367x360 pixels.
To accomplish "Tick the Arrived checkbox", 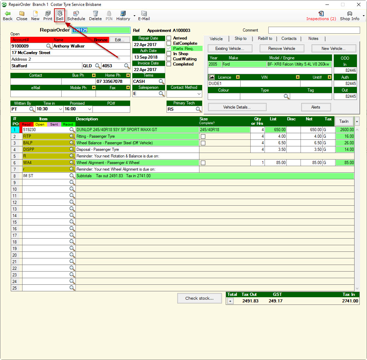I will pyautogui.click(x=169, y=38).
